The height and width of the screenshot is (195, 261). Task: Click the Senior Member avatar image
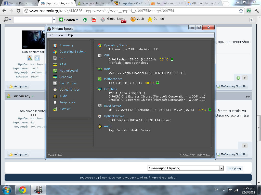33,39
